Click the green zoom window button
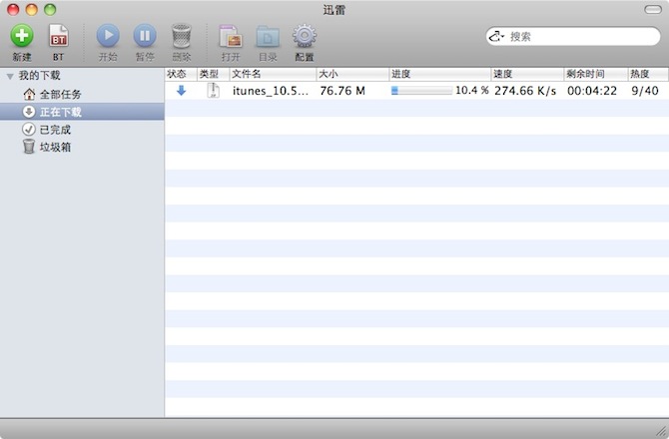The height and width of the screenshot is (439, 669). point(50,9)
